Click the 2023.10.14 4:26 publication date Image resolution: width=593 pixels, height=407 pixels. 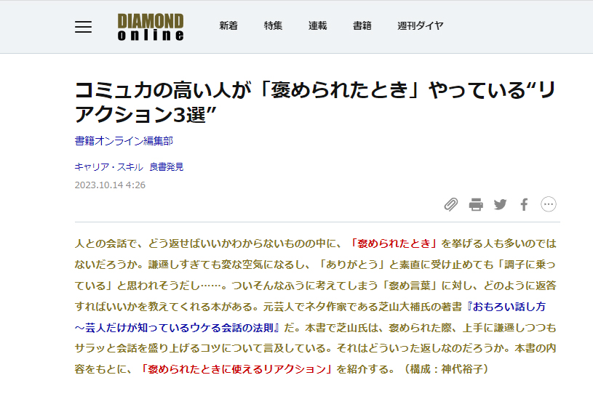point(110,185)
